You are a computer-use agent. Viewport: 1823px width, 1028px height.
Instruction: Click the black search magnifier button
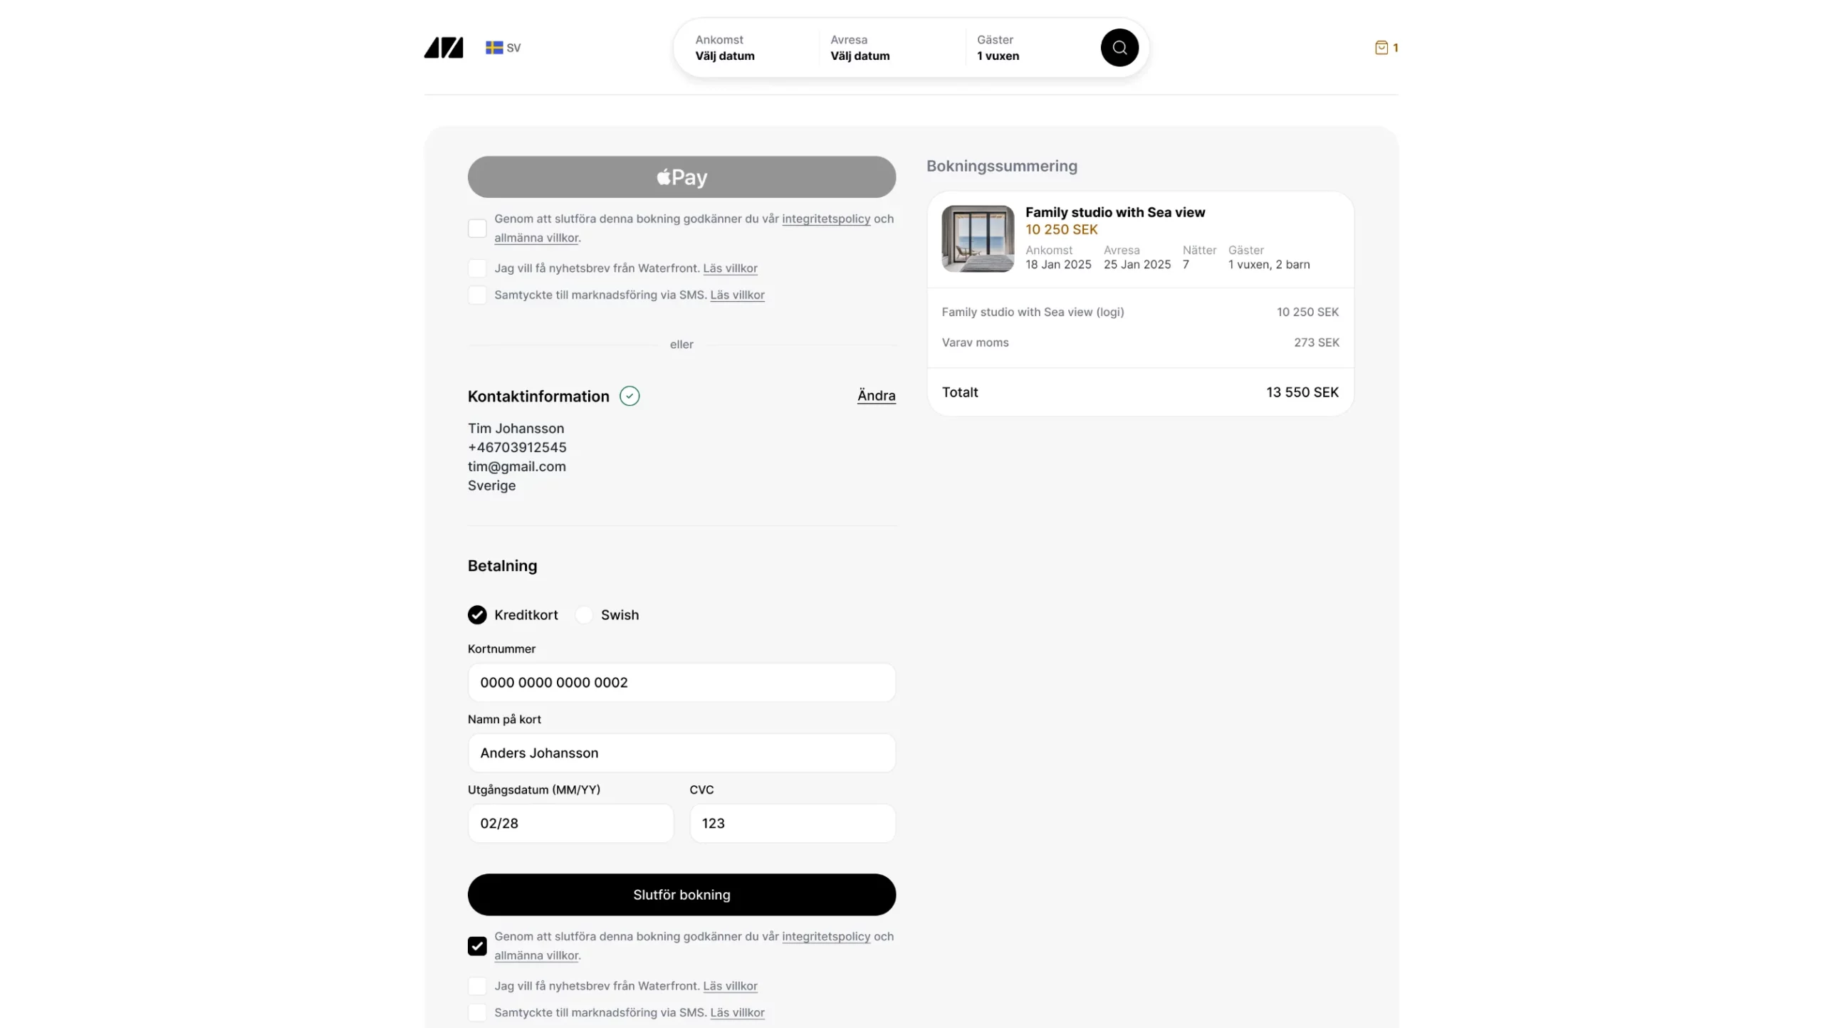pyautogui.click(x=1119, y=48)
